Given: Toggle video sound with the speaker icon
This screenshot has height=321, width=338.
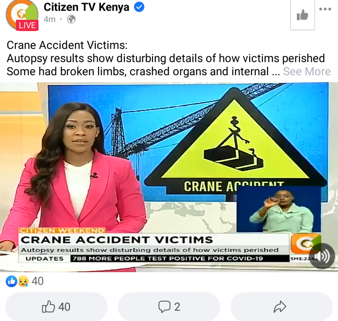Looking at the screenshot, I should pos(322,256).
